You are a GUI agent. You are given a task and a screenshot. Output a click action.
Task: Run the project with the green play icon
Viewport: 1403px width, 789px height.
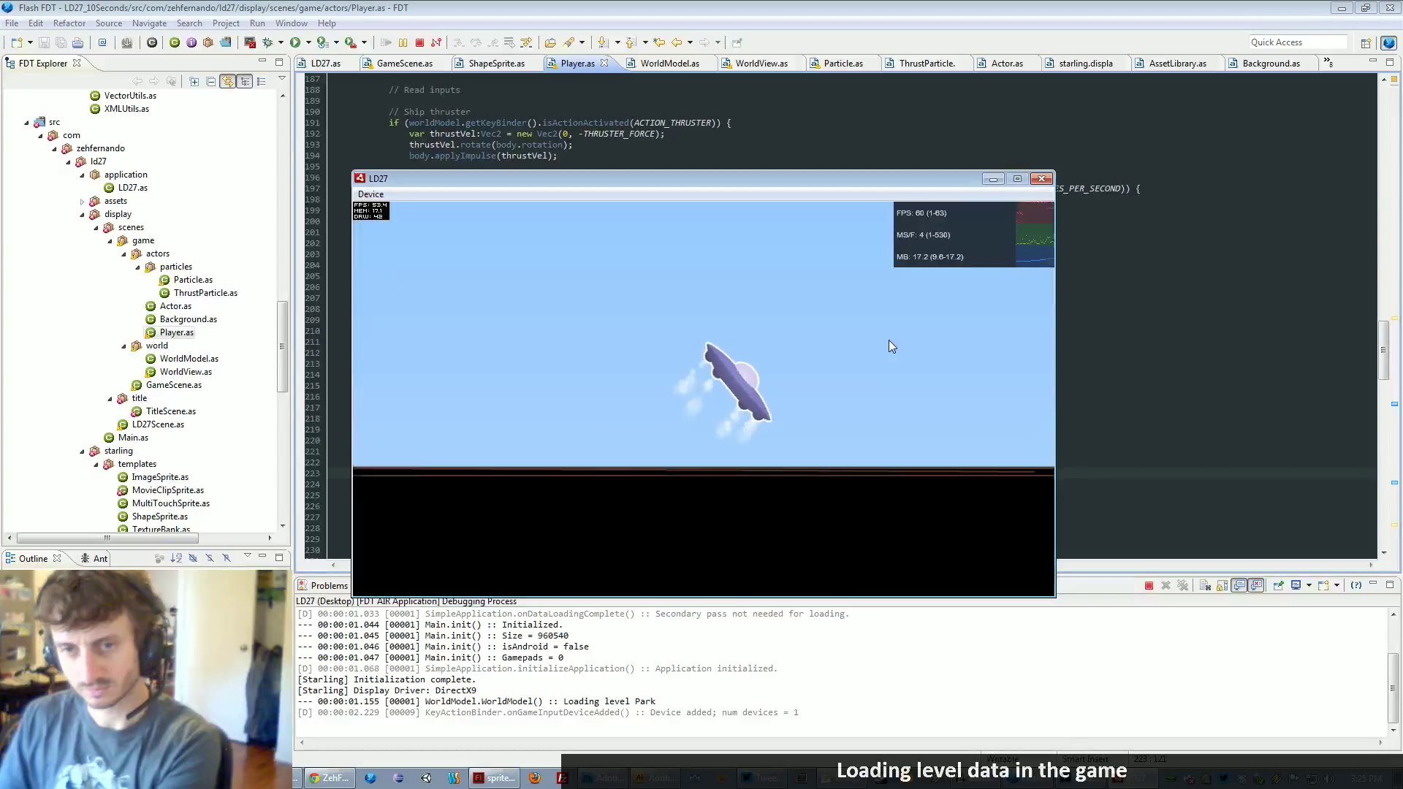pos(295,42)
